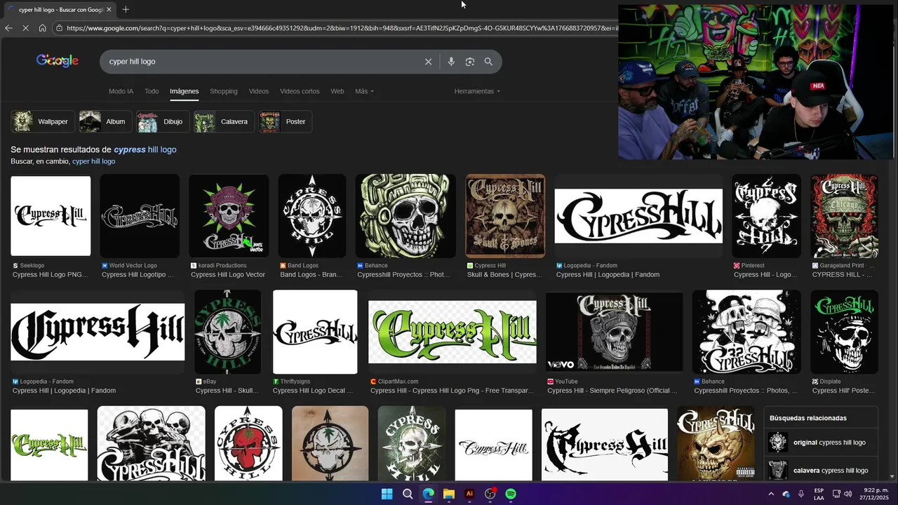The height and width of the screenshot is (505, 898).
Task: Clear the search box with the X icon
Action: [x=428, y=62]
